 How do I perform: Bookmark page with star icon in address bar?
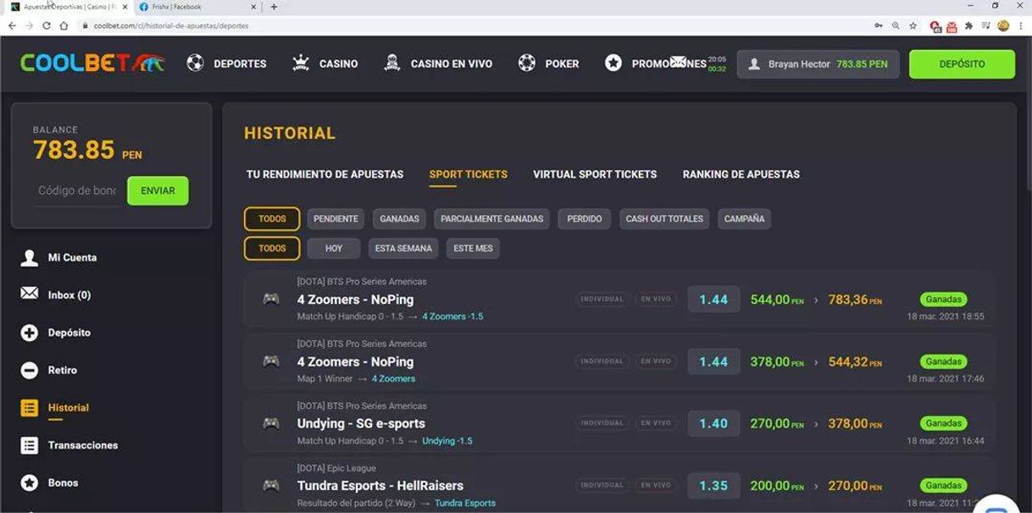point(913,25)
